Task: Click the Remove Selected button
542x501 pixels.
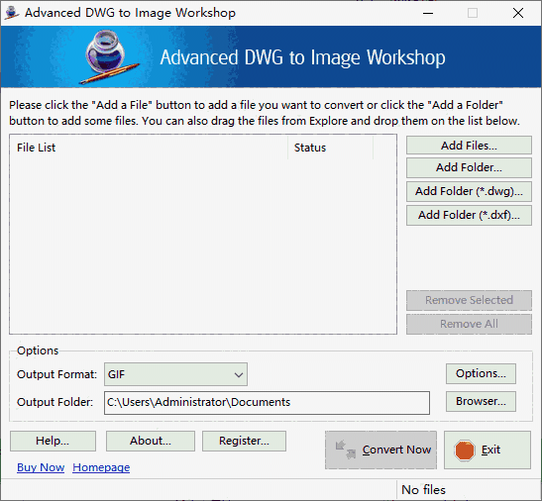Action: click(x=469, y=300)
